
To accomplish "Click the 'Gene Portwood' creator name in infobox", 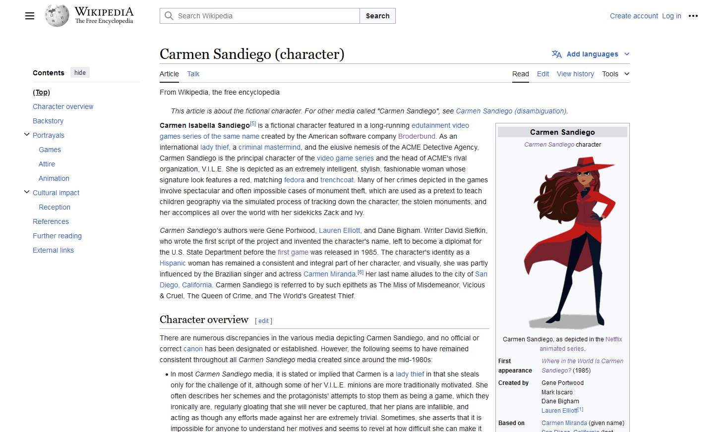I will pos(562,383).
